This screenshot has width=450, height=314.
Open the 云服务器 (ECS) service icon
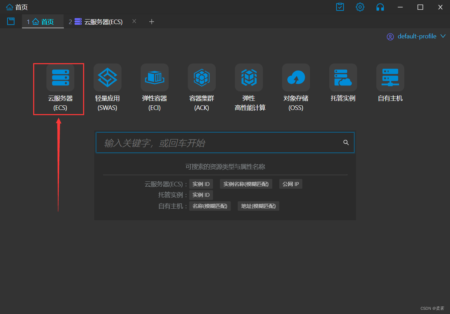[x=60, y=77]
